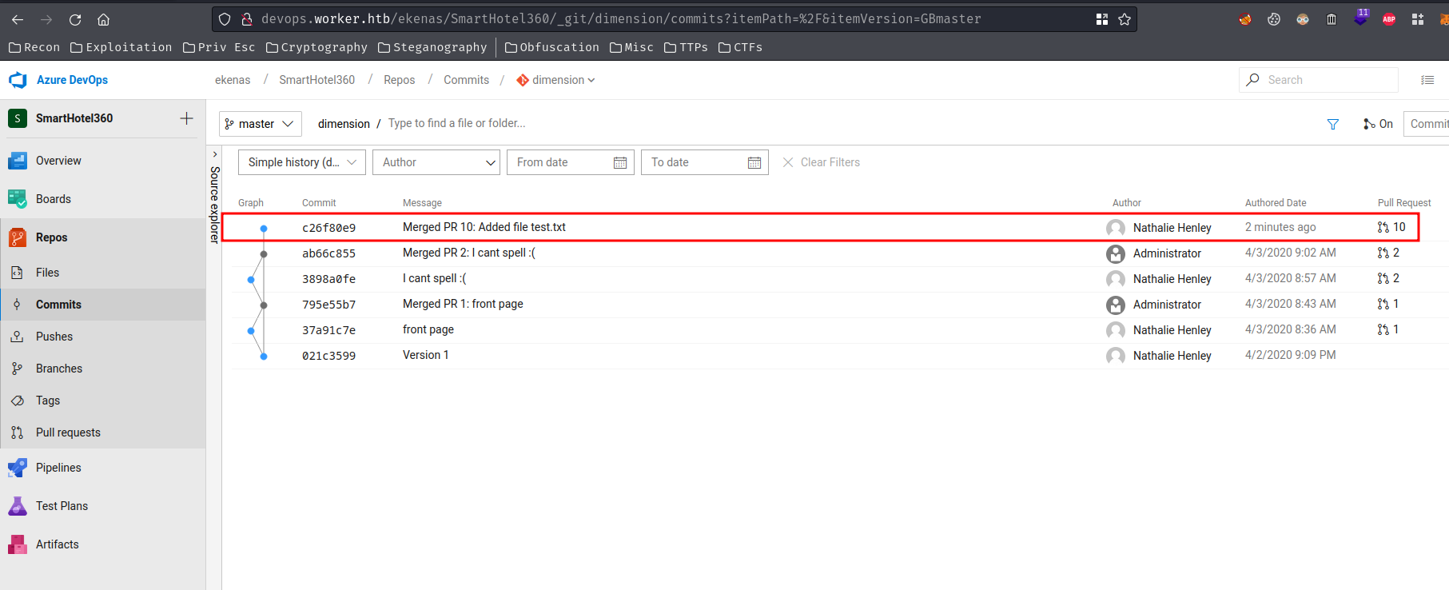Image resolution: width=1449 pixels, height=590 pixels.
Task: Click the list settings icon beside Search
Action: tap(1427, 80)
